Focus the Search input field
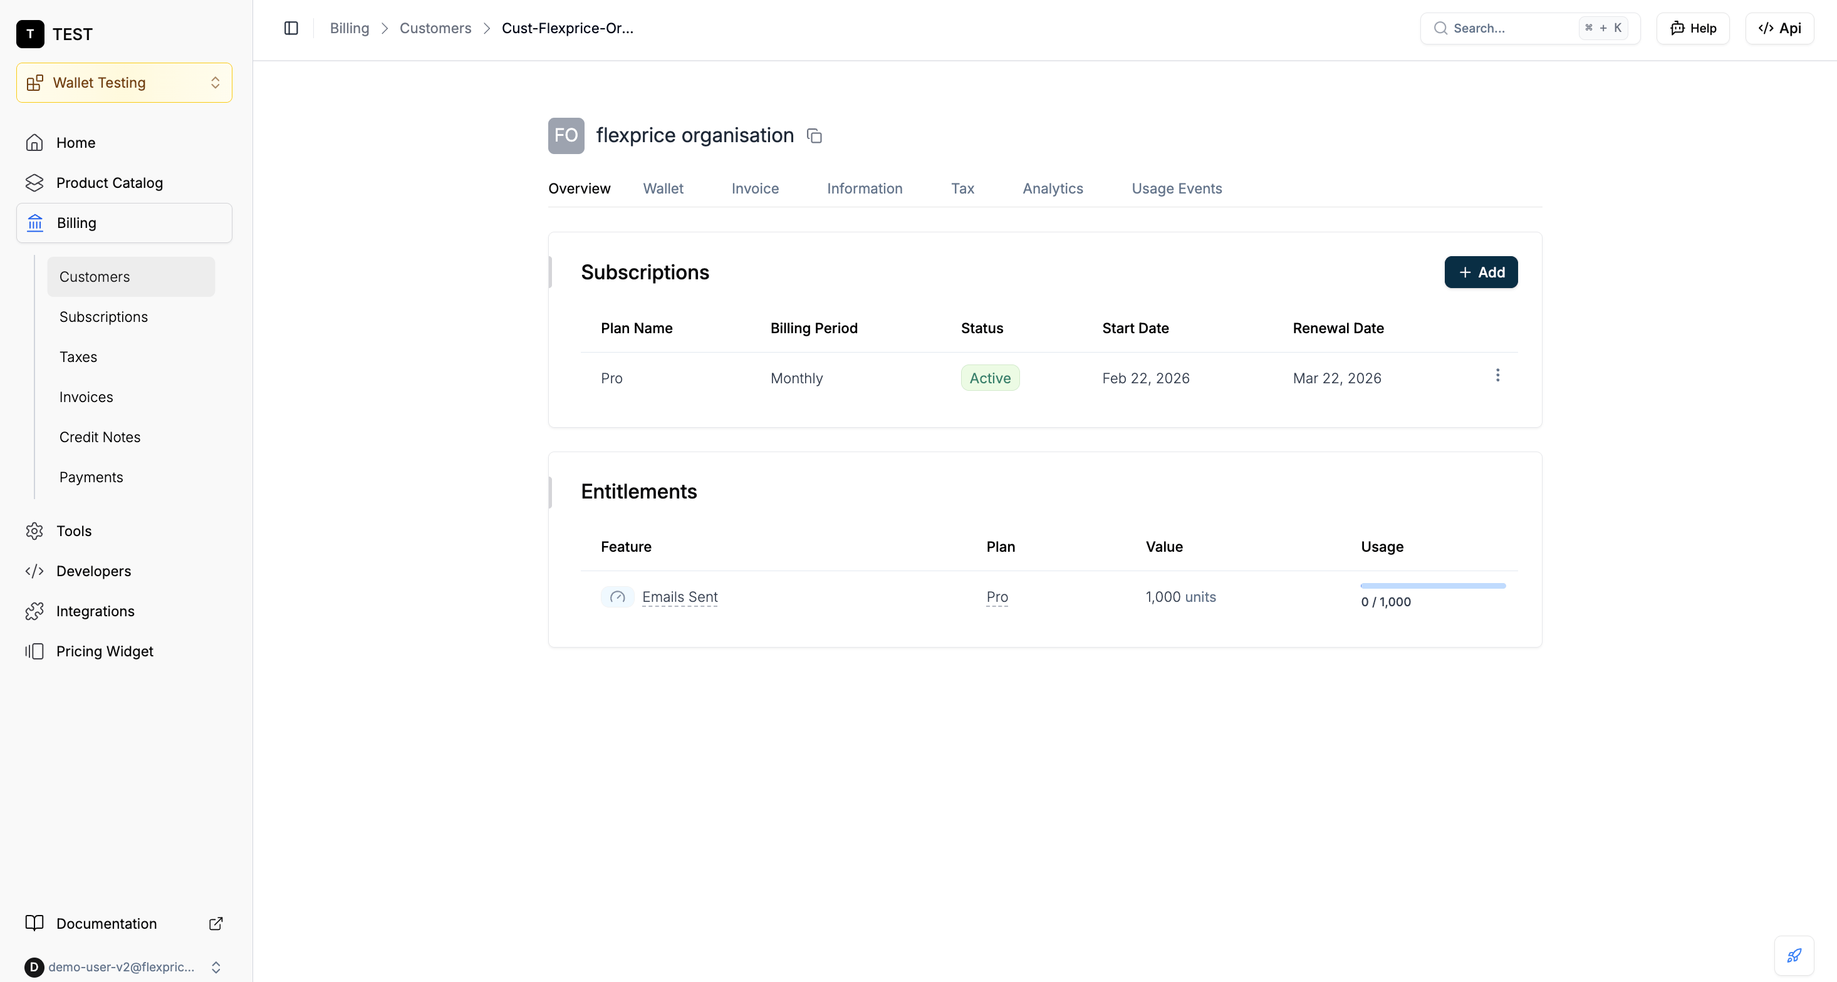The width and height of the screenshot is (1837, 982). [1529, 28]
